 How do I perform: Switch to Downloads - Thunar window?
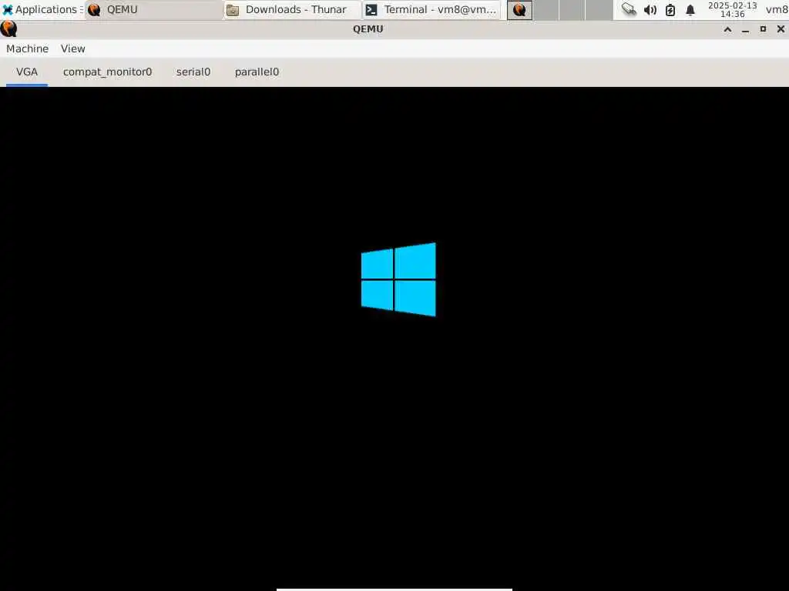click(293, 9)
